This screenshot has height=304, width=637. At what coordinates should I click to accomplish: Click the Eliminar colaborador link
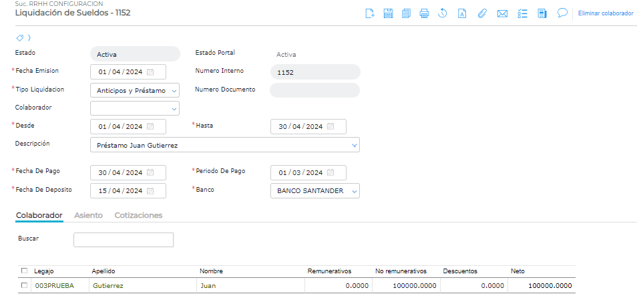click(x=606, y=13)
